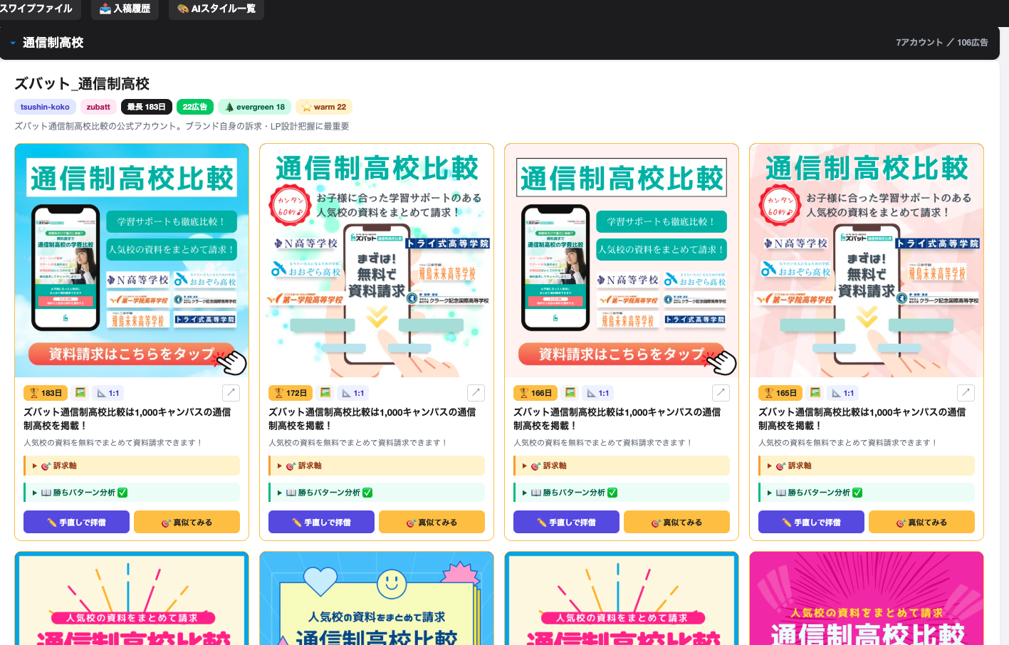Expand 勝ちパターン分析 on the 165日 card
Image resolution: width=1009 pixels, height=645 pixels.
[x=867, y=493]
